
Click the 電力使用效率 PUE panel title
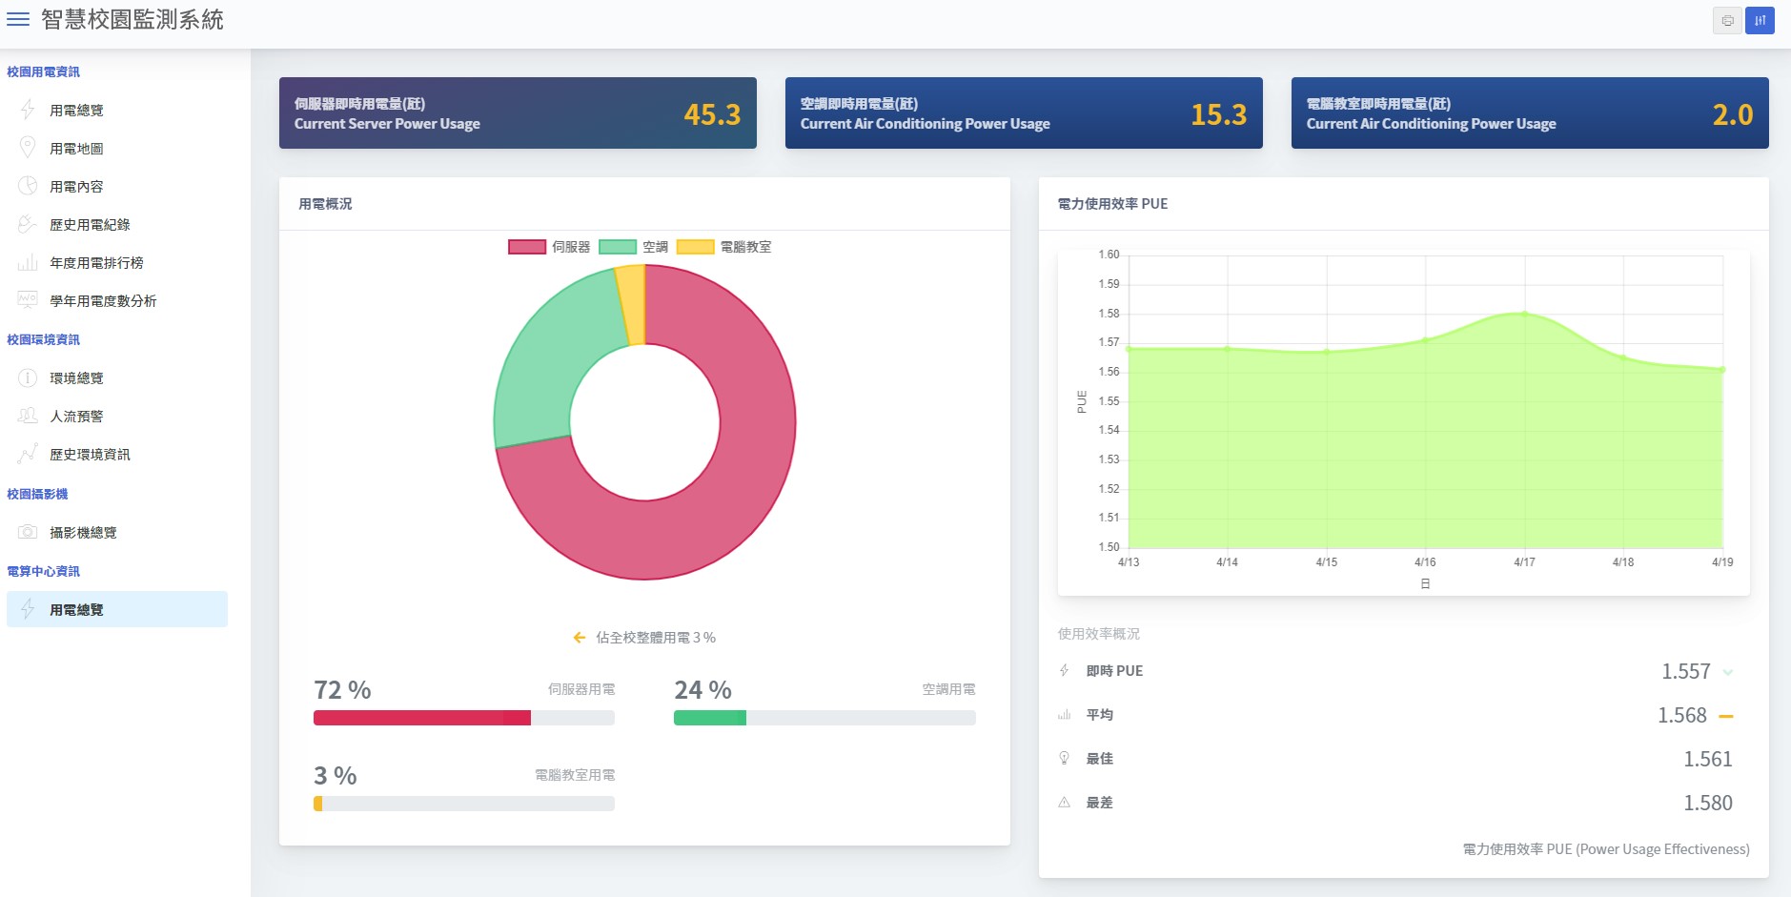1112,204
